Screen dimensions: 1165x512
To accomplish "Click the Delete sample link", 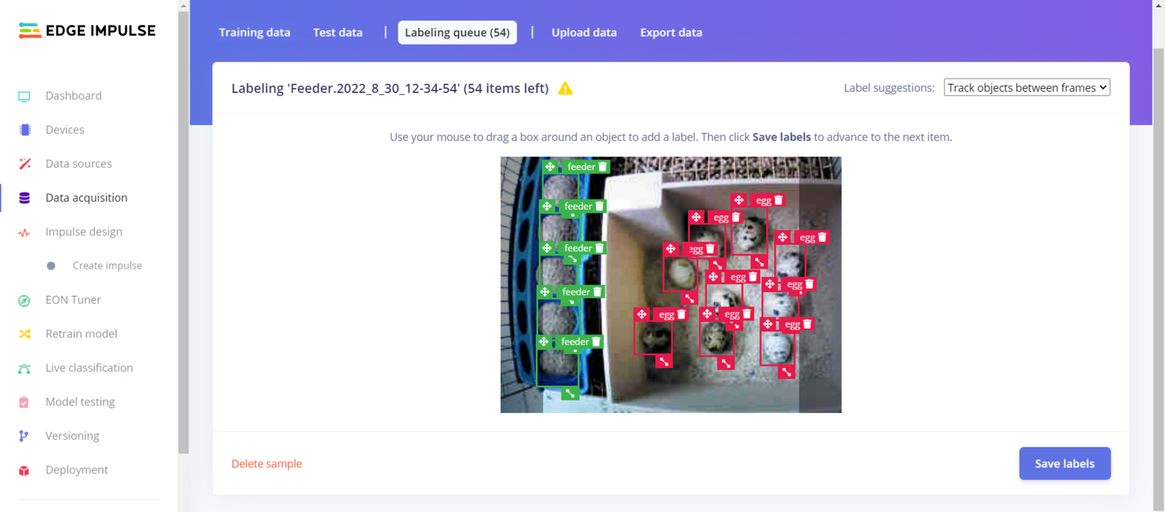I will click(266, 463).
